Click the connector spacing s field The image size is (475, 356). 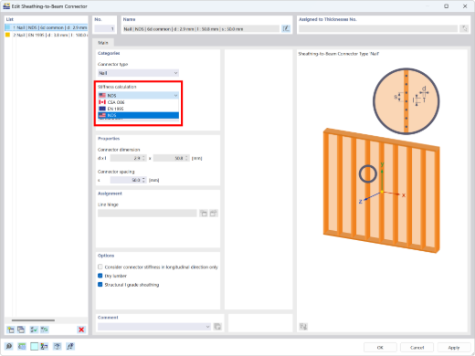pyautogui.click(x=128, y=180)
